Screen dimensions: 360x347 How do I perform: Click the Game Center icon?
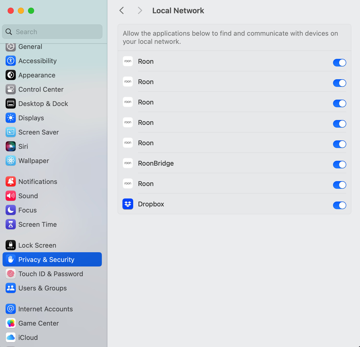tap(11, 323)
